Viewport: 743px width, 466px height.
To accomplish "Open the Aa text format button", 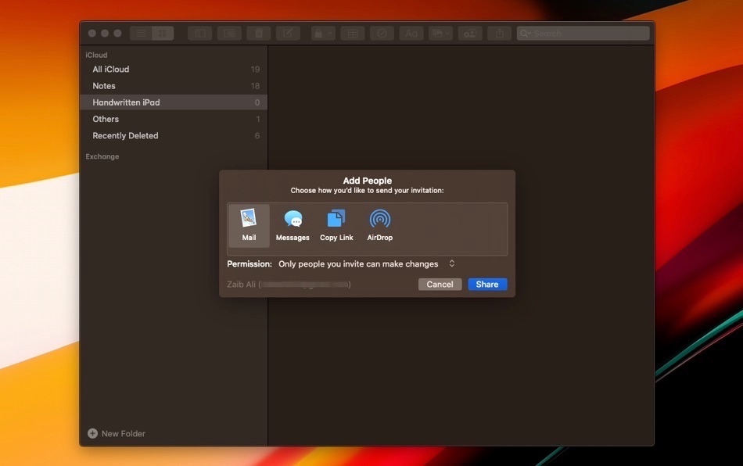I will [411, 33].
